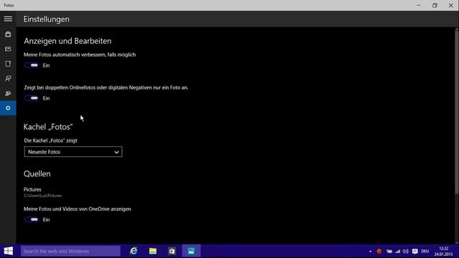
Task: Click the red circular tray icon
Action: [379, 252]
